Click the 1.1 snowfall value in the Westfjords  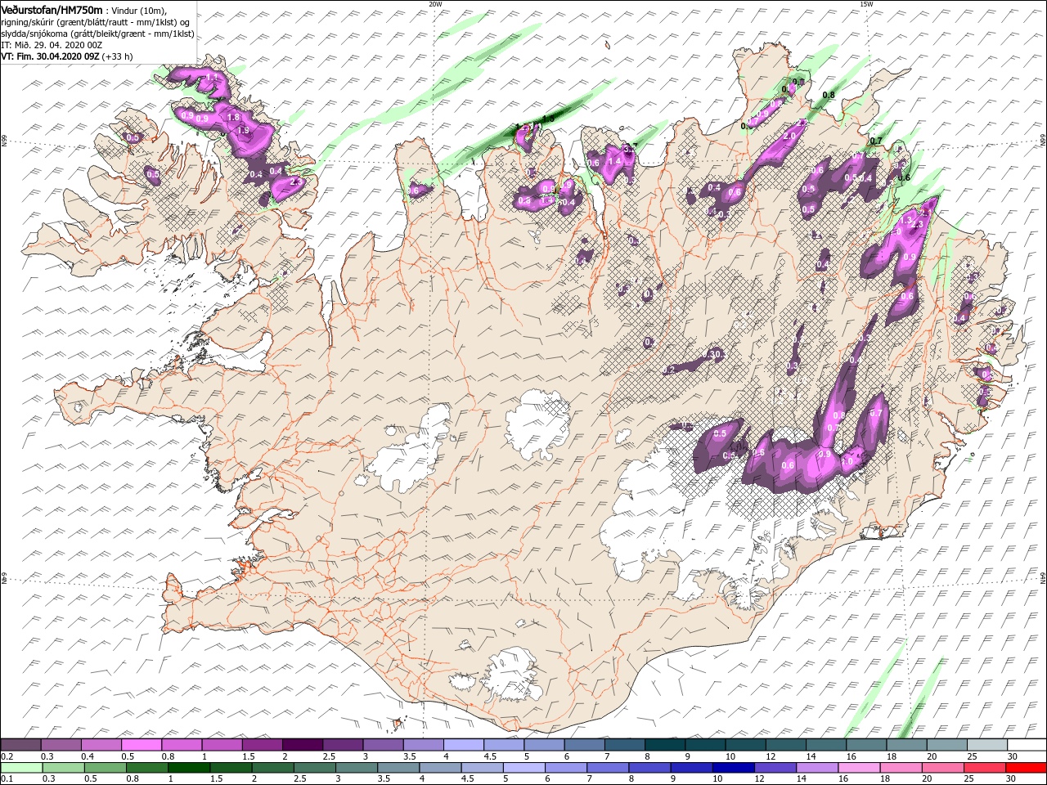pyautogui.click(x=213, y=77)
